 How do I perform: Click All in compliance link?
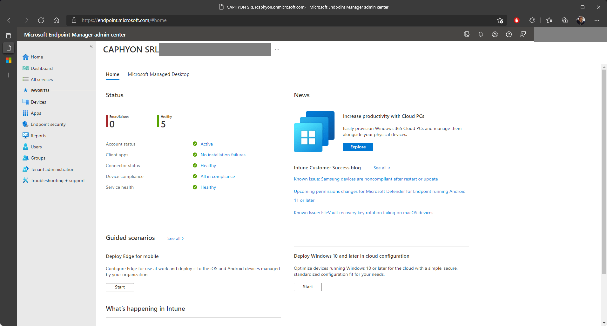(x=218, y=176)
